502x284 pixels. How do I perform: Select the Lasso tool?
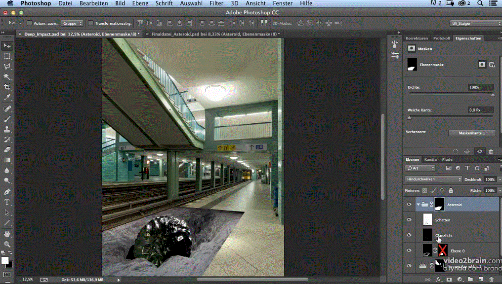pos(7,67)
